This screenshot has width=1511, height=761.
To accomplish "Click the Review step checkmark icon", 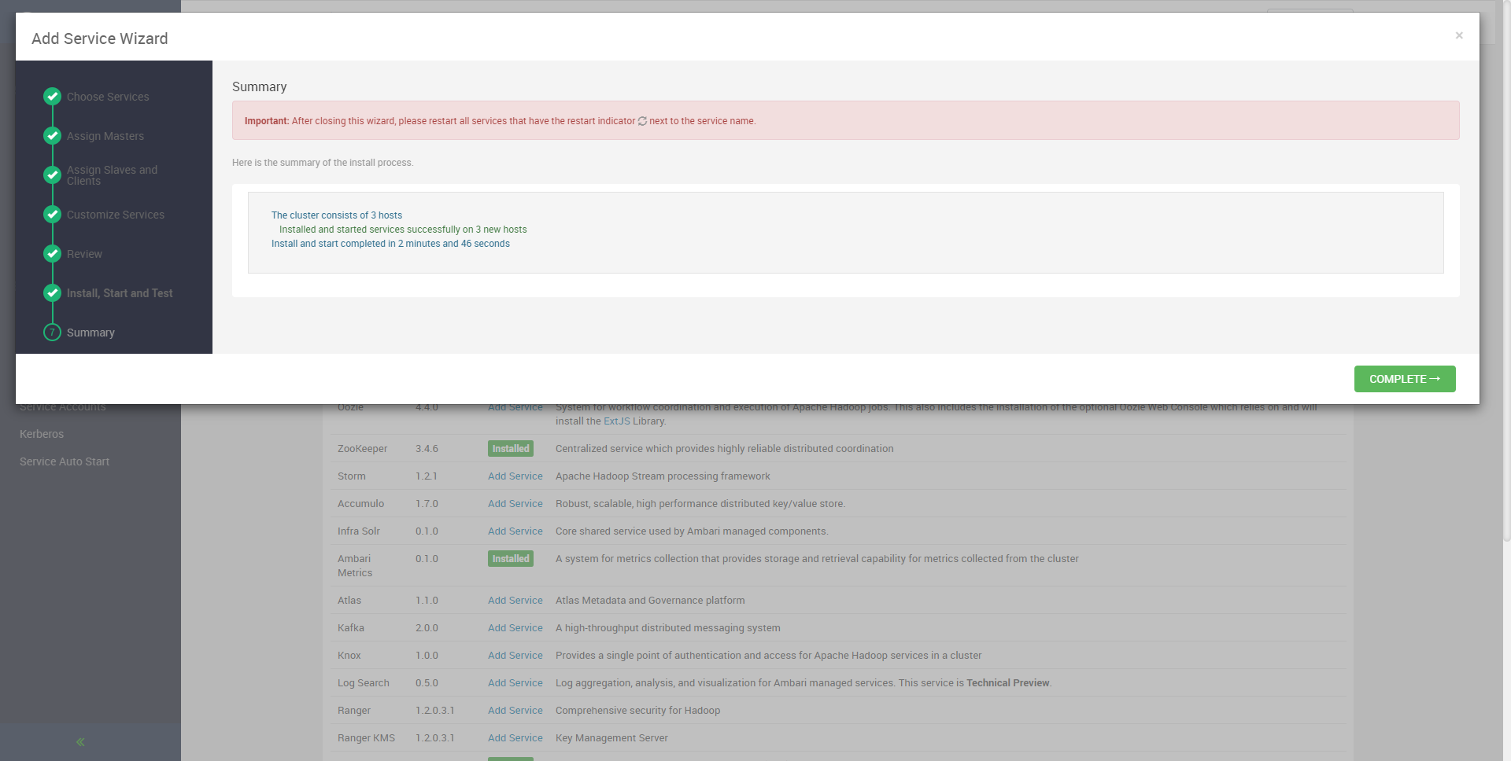I will click(53, 254).
